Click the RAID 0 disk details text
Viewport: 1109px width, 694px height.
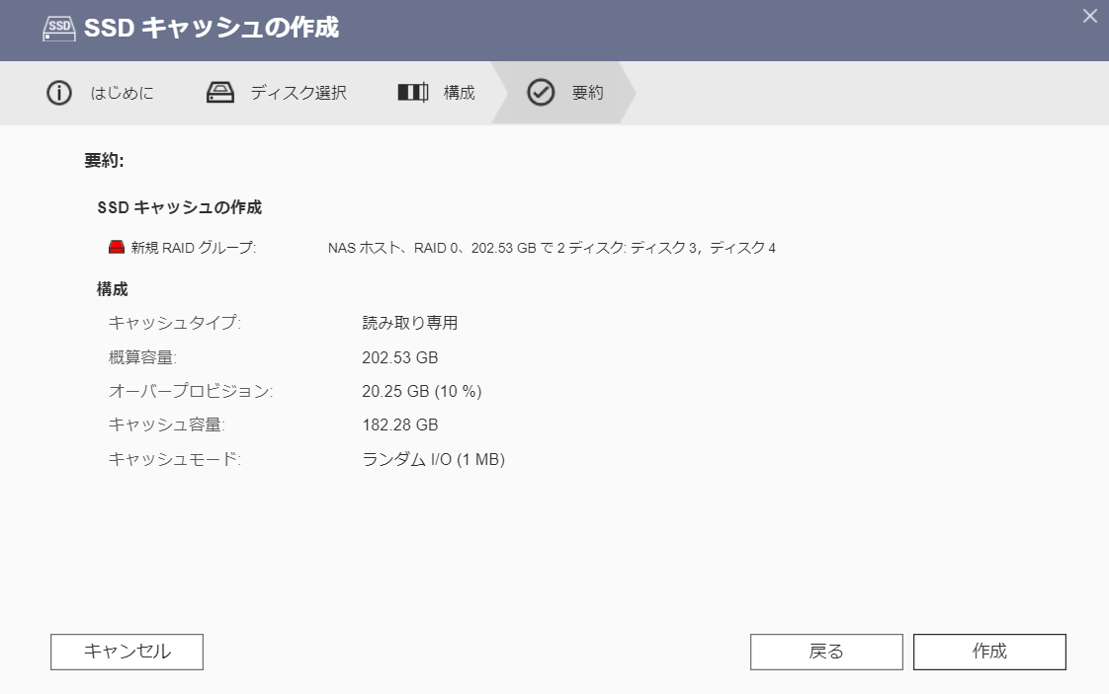552,247
